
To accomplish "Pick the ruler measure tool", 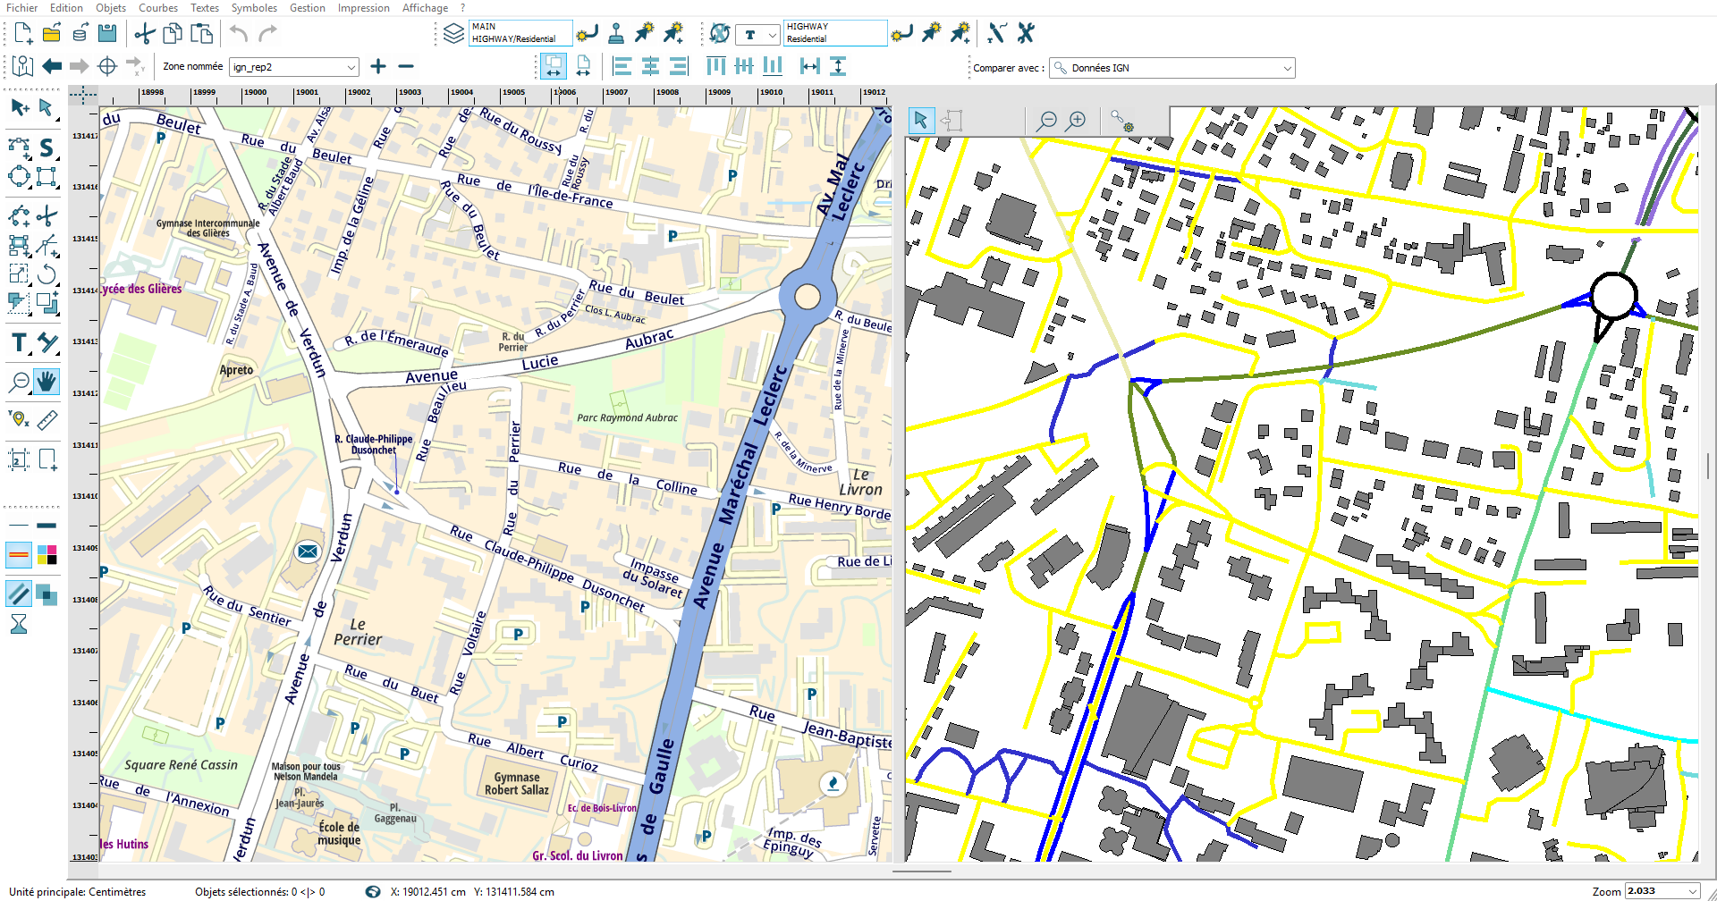I will click(47, 419).
